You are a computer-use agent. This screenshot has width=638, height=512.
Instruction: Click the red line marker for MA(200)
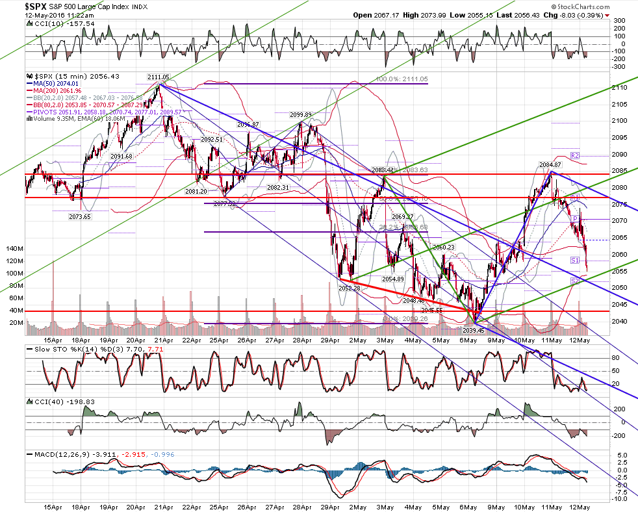pyautogui.click(x=30, y=90)
